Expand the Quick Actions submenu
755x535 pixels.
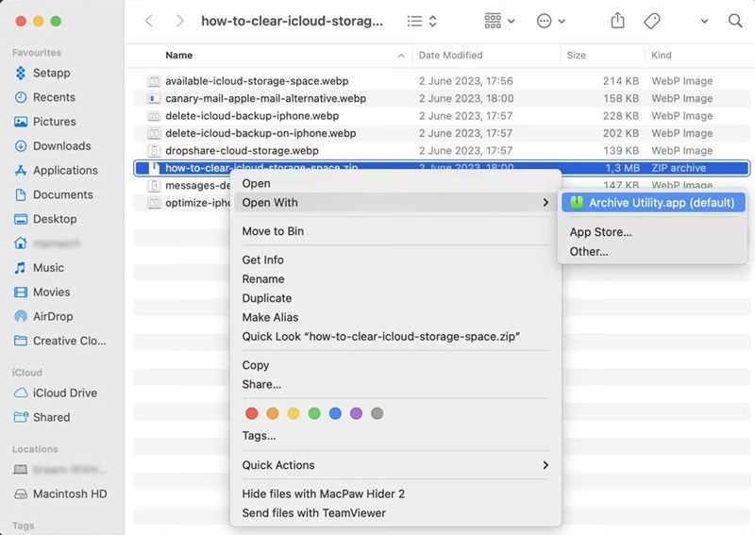pos(395,465)
